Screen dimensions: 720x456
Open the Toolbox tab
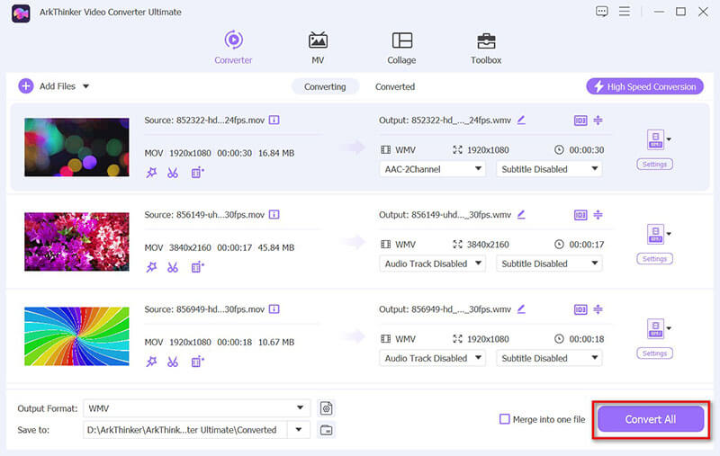[x=486, y=48]
